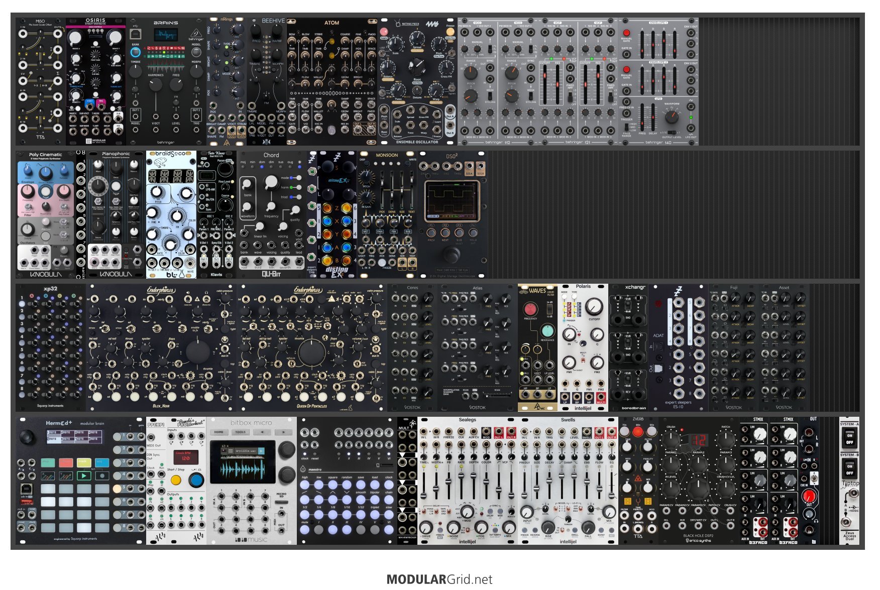Click the braids four-character display
The height and width of the screenshot is (590, 880).
pos(170,176)
